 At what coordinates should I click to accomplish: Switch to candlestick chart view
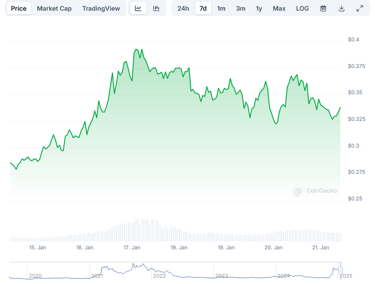(156, 8)
